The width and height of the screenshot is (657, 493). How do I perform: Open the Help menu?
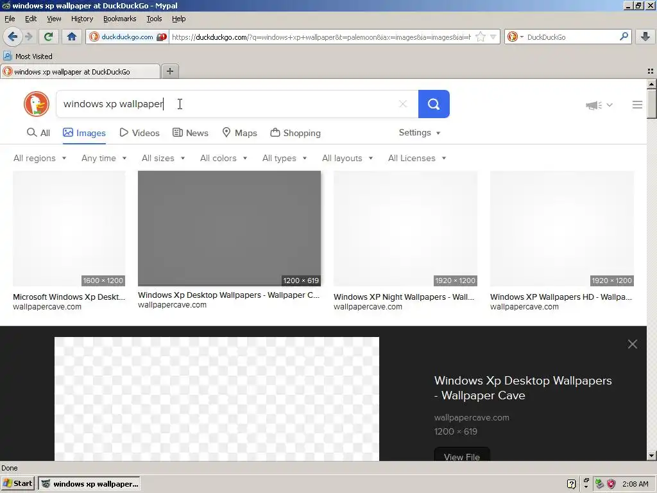pos(178,19)
